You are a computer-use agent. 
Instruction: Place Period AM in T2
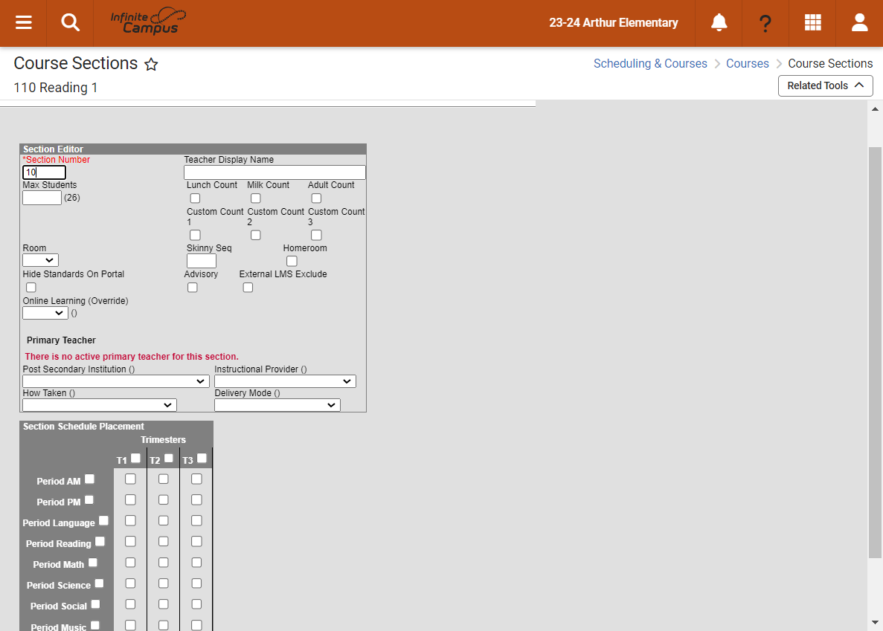tap(164, 479)
